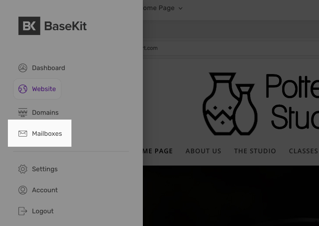Viewport: 319px width, 226px height.
Task: Select Settings text in sidebar
Action: 45,169
